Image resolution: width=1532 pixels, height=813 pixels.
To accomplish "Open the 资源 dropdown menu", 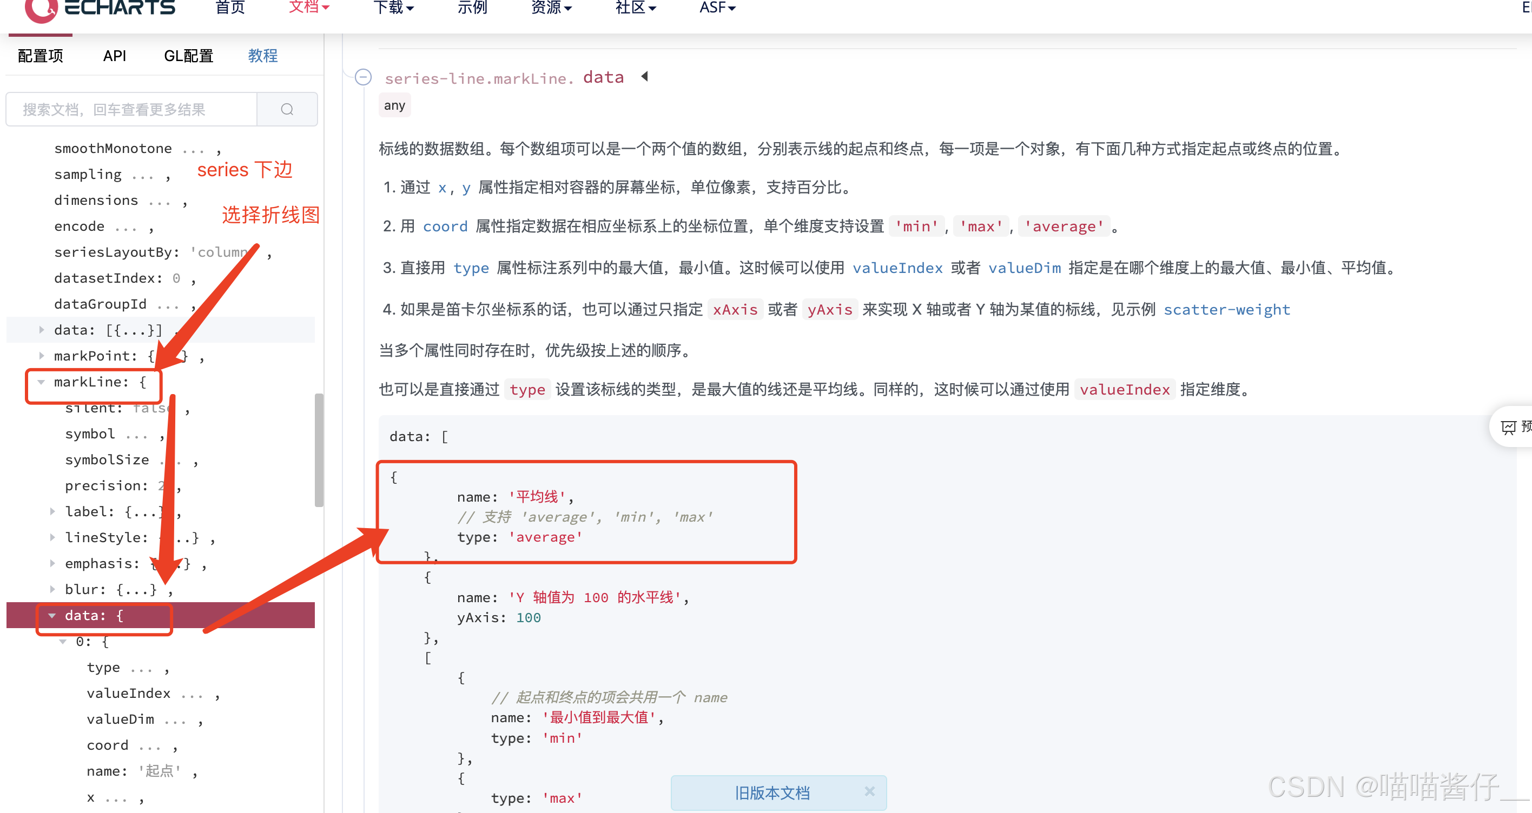I will click(x=551, y=8).
